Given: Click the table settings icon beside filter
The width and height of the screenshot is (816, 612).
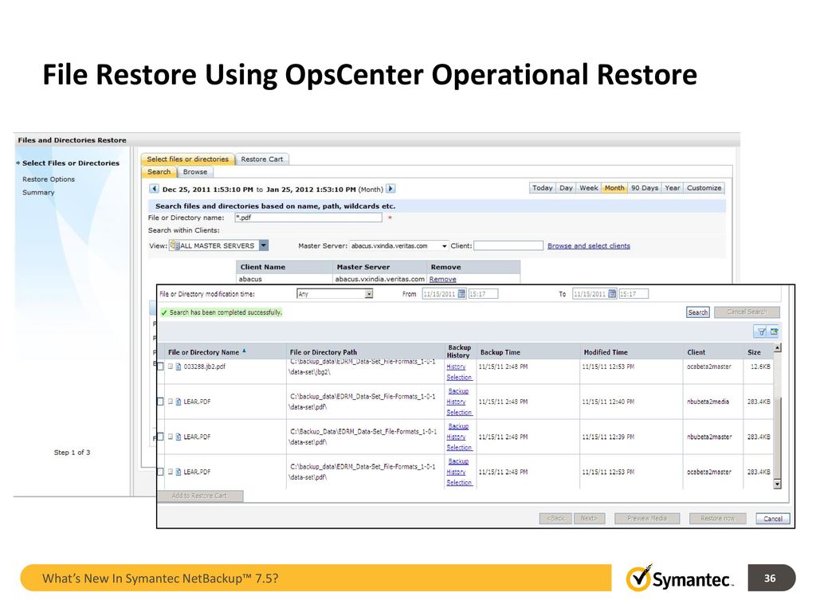Looking at the screenshot, I should [774, 331].
